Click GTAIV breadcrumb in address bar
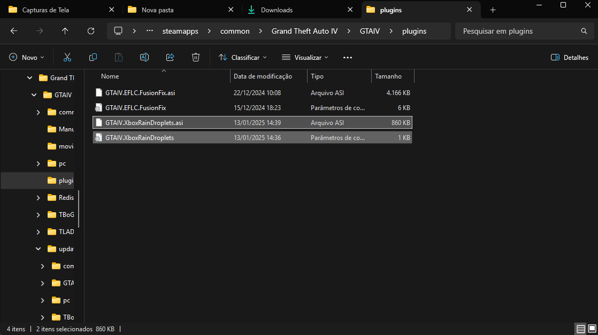This screenshot has height=335, width=598. [370, 31]
